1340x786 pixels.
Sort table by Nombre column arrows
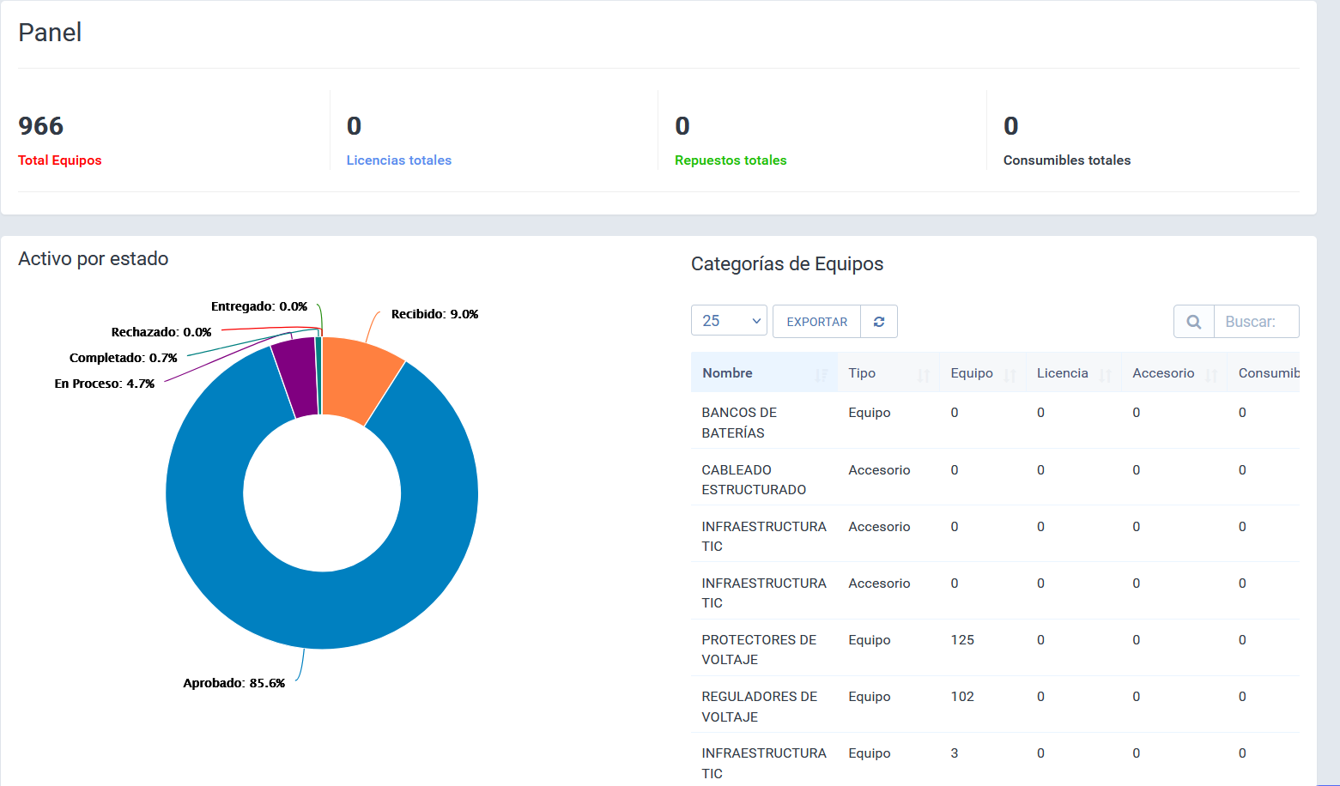821,374
